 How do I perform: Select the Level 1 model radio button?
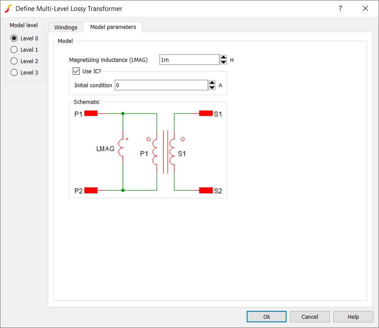pos(14,50)
